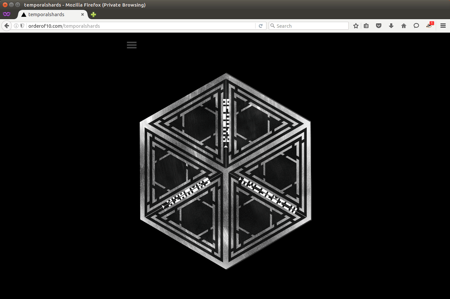Show bookmarks list icon
450x299 pixels.
(x=366, y=26)
